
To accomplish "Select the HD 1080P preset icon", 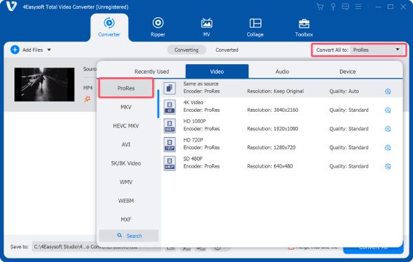I will coord(169,125).
